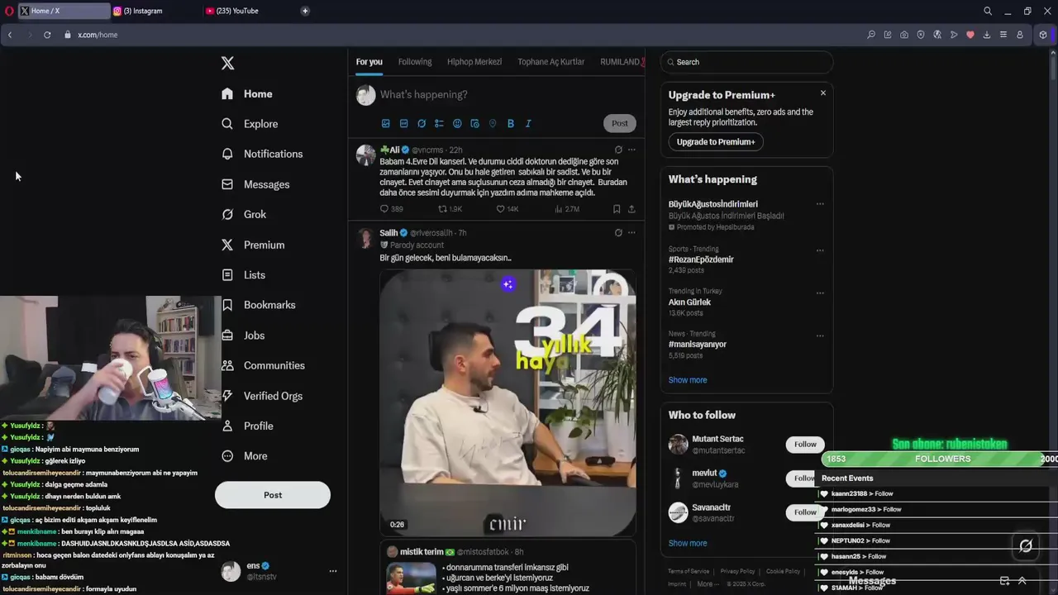Image resolution: width=1058 pixels, height=595 pixels.
Task: Click Grok explain icon on Salih's post
Action: (618, 233)
